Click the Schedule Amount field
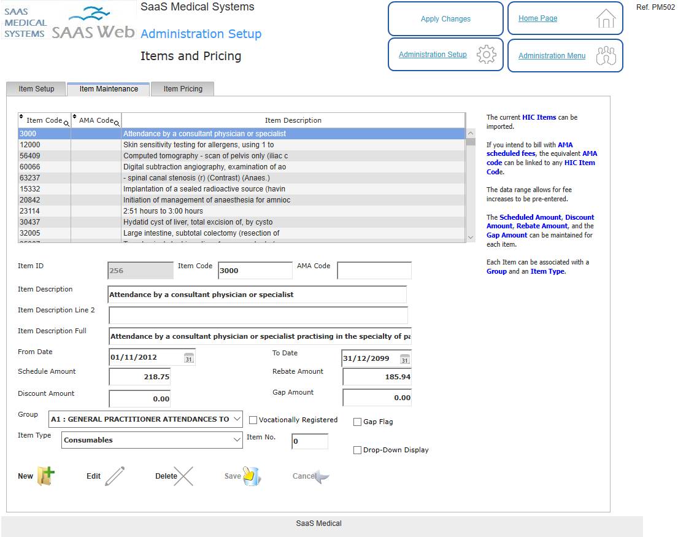Image resolution: width=678 pixels, height=537 pixels. pos(140,377)
